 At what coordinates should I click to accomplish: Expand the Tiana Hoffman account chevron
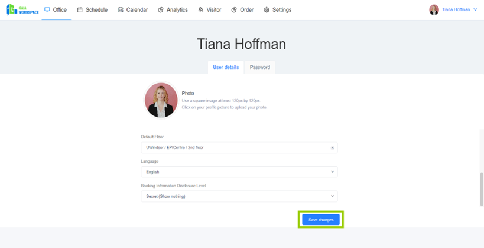[x=475, y=10]
